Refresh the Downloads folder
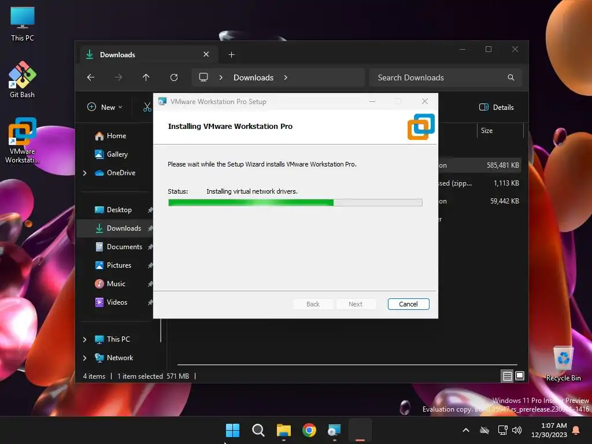Screen dimensions: 592x444 click(x=173, y=77)
